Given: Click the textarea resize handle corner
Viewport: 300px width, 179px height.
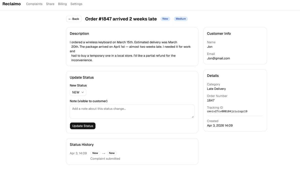Looking at the screenshot, I should 193,117.
